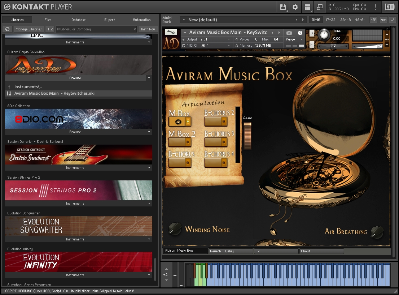
Task: Open the options gear icon
Action: 295,7
